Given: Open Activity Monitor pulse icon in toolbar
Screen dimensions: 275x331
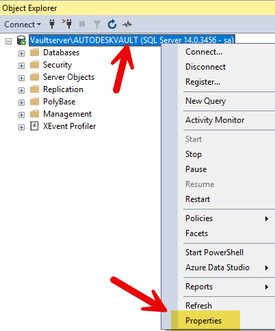Looking at the screenshot, I should (x=127, y=24).
